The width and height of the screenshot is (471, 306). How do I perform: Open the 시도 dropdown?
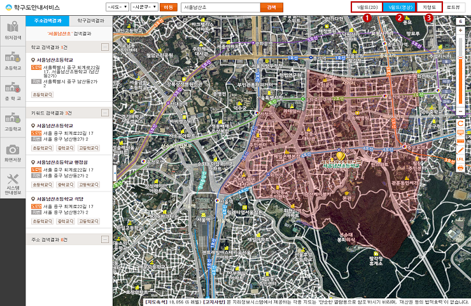[117, 7]
